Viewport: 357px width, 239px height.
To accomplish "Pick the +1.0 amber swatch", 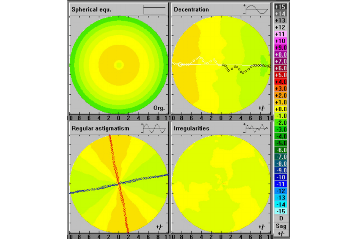I will [x=281, y=102].
